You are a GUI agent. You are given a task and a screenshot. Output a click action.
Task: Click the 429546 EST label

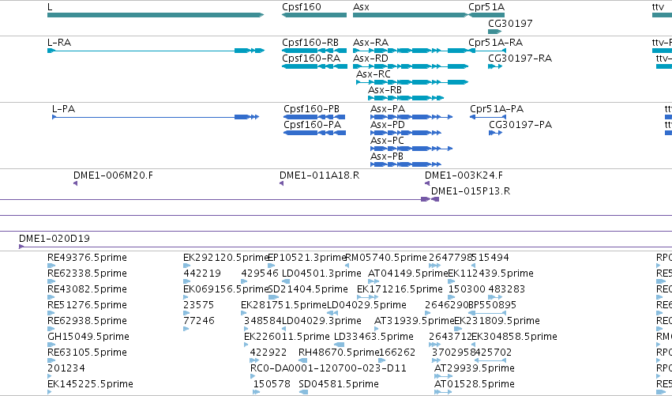pos(260,273)
